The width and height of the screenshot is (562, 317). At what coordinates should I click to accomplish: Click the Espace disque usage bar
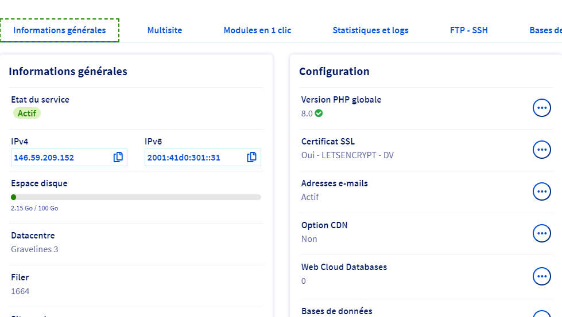136,197
